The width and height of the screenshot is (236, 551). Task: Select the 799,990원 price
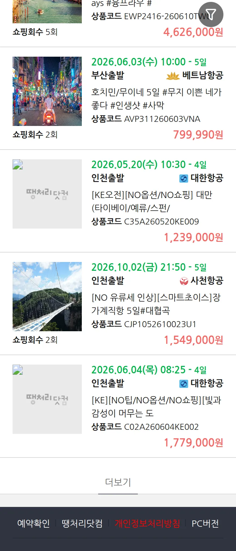(x=198, y=134)
